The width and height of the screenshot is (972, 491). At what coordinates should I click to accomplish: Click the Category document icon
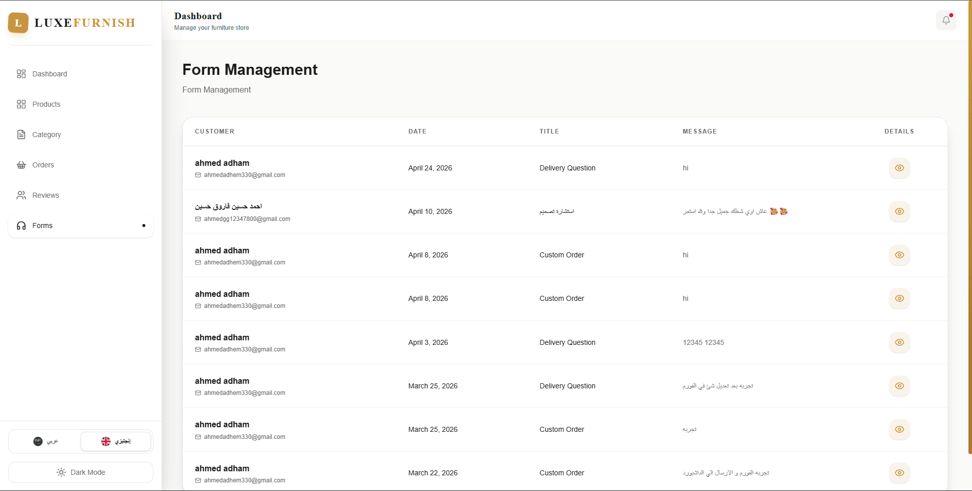pyautogui.click(x=21, y=135)
